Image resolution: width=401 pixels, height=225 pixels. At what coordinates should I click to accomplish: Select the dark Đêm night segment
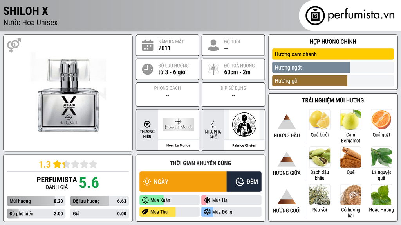tap(244, 182)
